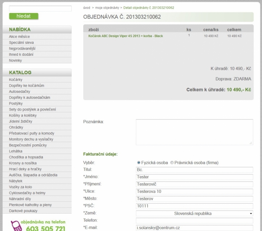Open Košíky a kolébky category
This screenshot has height=231, width=262.
[23, 115]
